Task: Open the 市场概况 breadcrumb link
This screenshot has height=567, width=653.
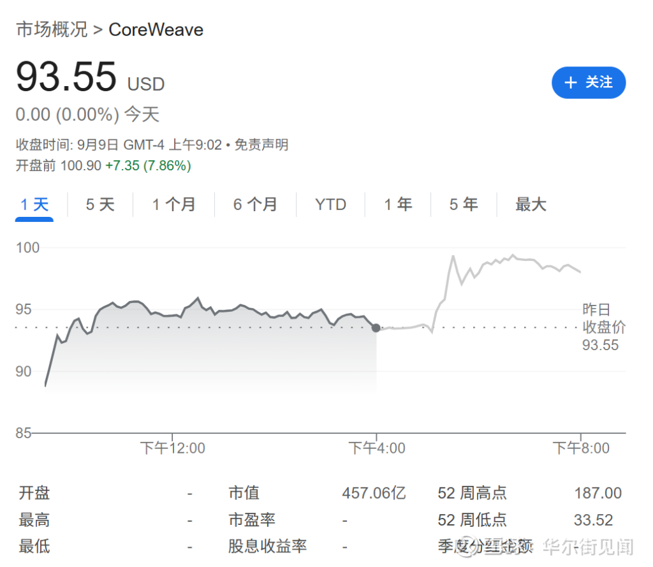Action: 52,29
